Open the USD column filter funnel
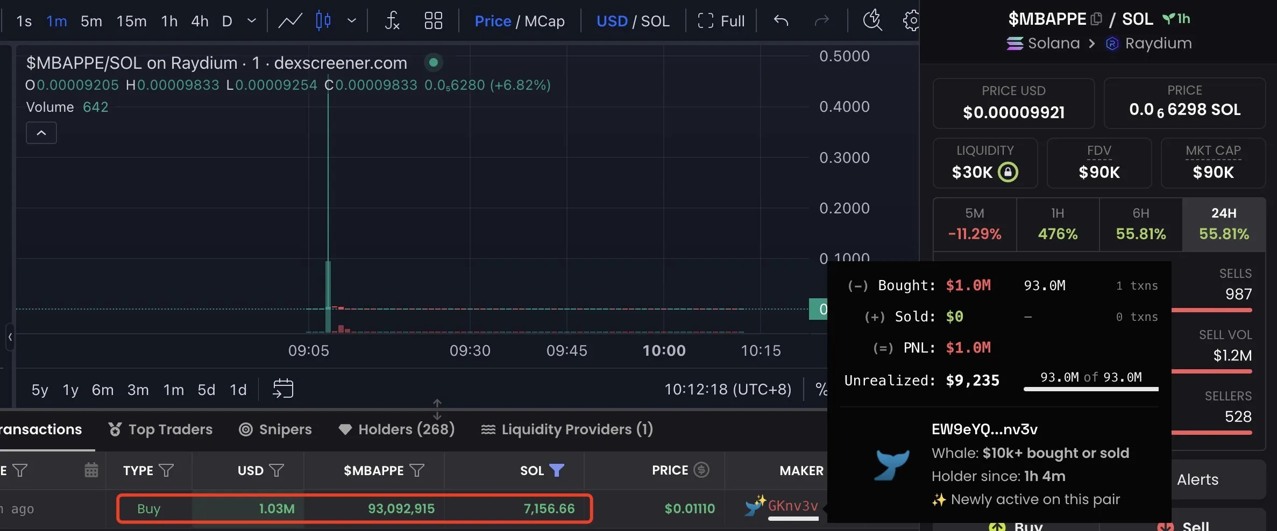1277x531 pixels. 277,470
